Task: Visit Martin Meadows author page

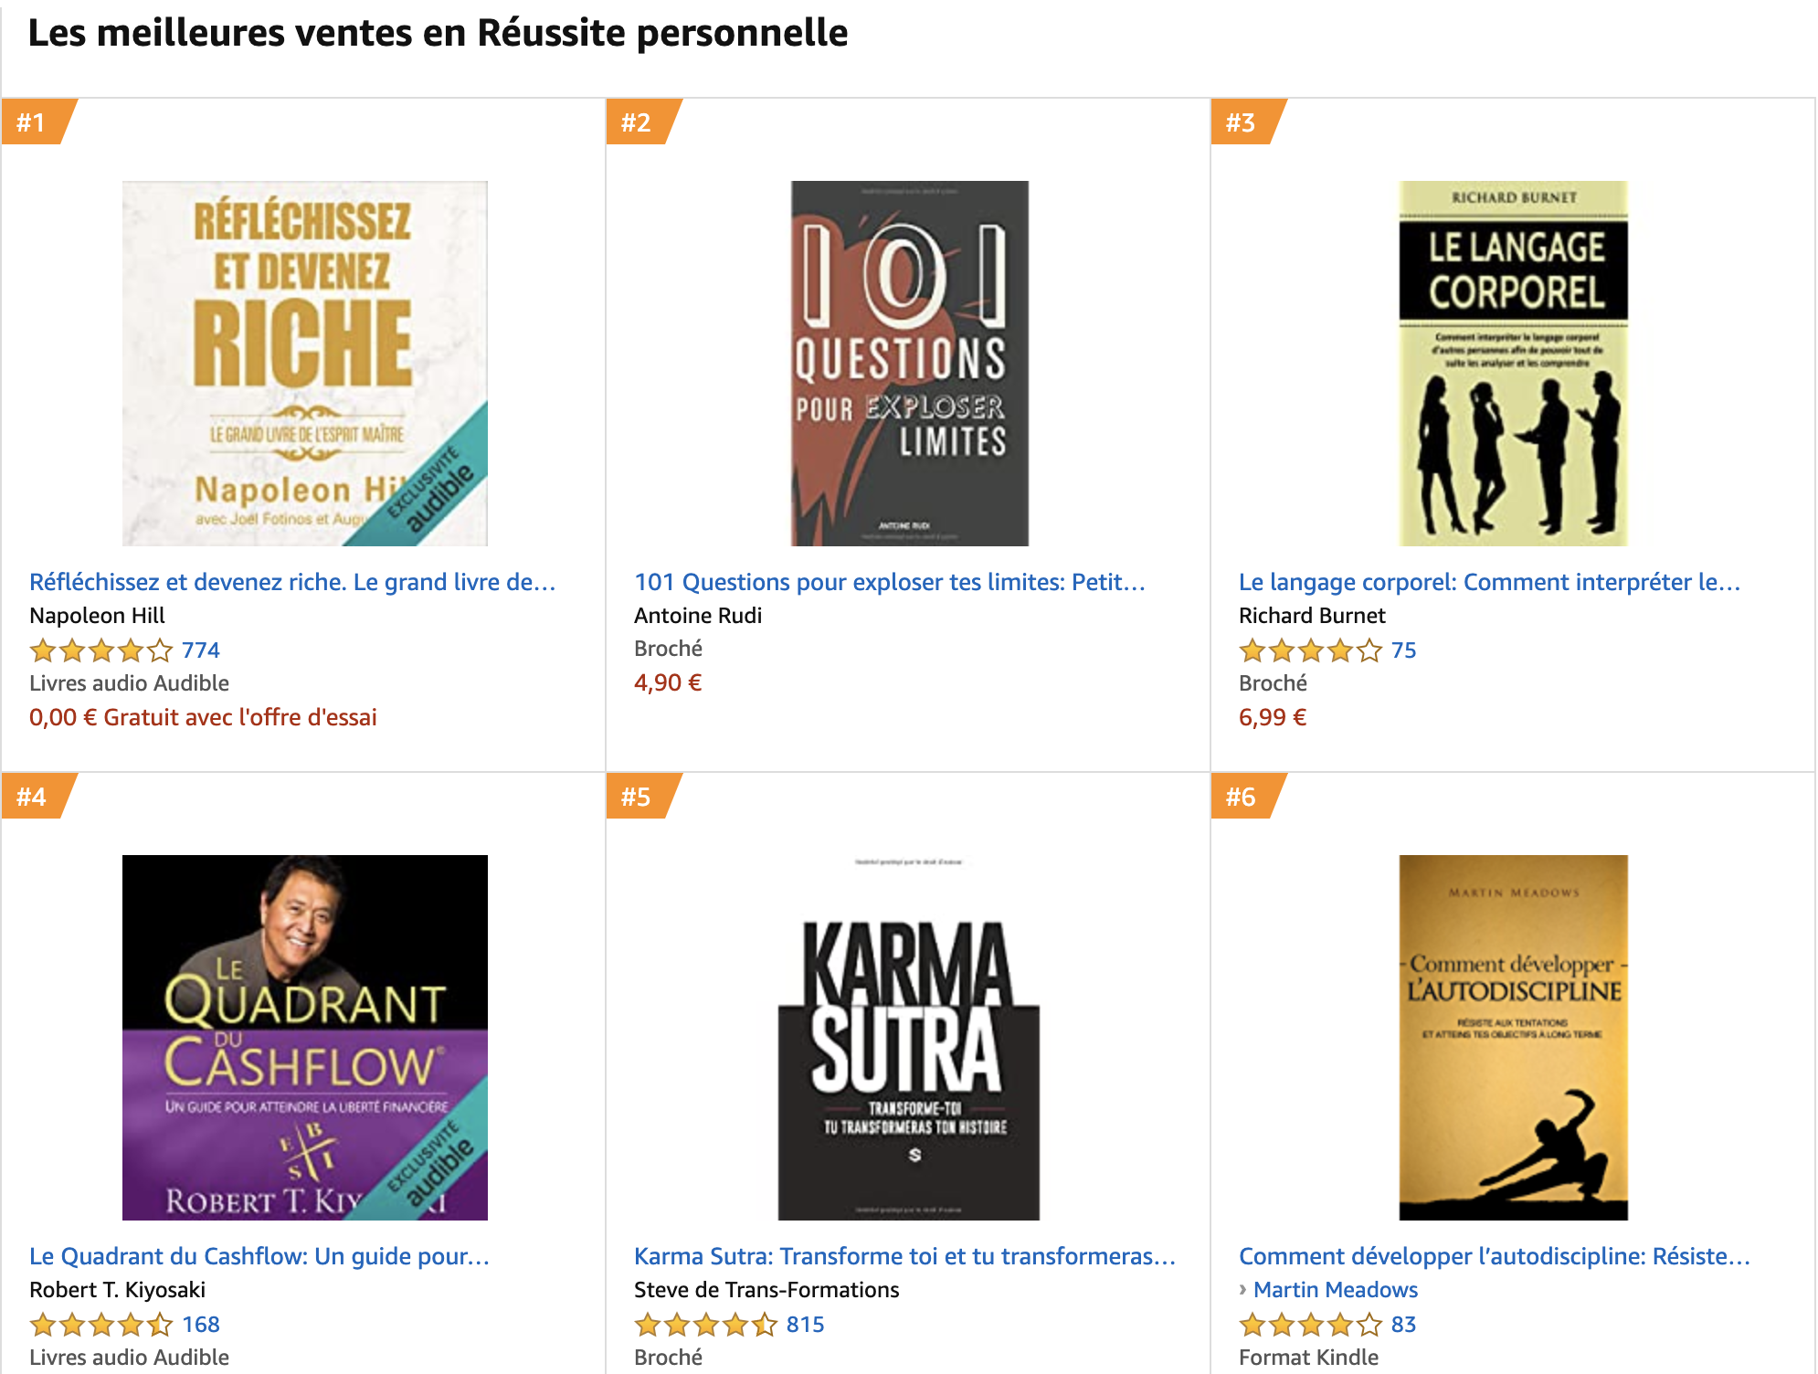Action: 1335,1290
